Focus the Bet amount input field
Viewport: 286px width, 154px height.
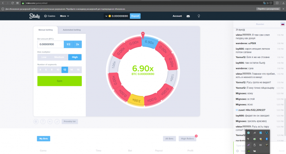click(51, 44)
